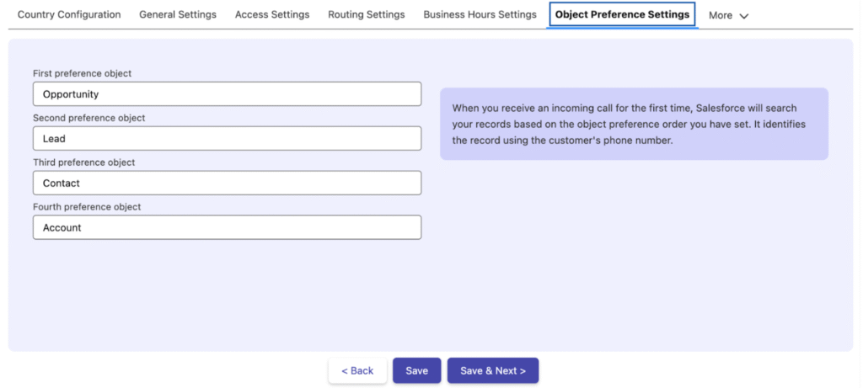The width and height of the screenshot is (863, 388).
Task: Click fourth preference field showing Account
Action: tap(227, 227)
